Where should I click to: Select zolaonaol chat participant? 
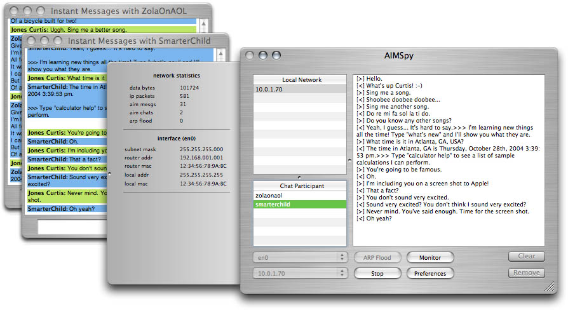coord(300,196)
